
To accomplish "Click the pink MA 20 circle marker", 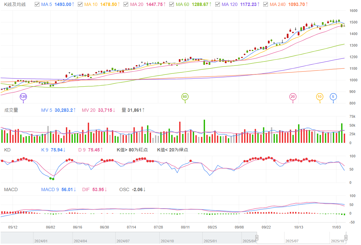I will click(x=293, y=97).
